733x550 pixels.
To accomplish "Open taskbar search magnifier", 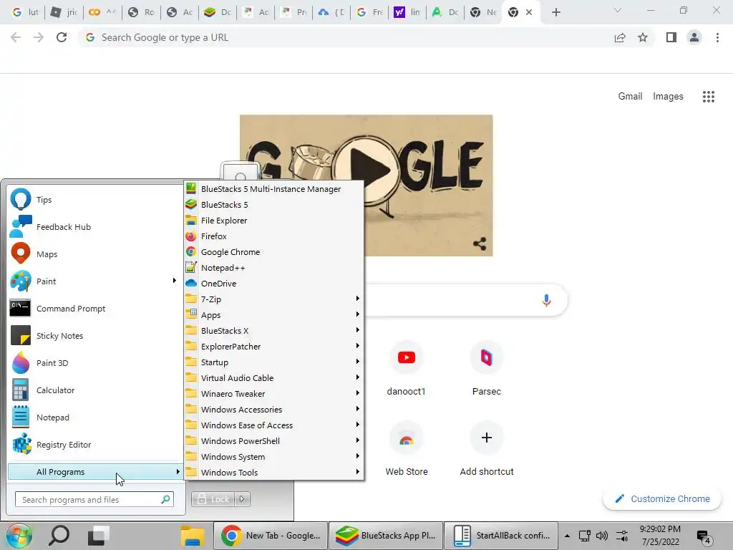I will point(59,536).
